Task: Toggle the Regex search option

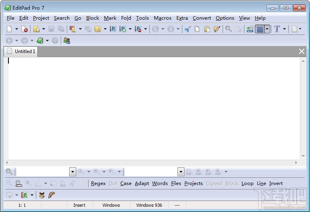Action: [98, 183]
